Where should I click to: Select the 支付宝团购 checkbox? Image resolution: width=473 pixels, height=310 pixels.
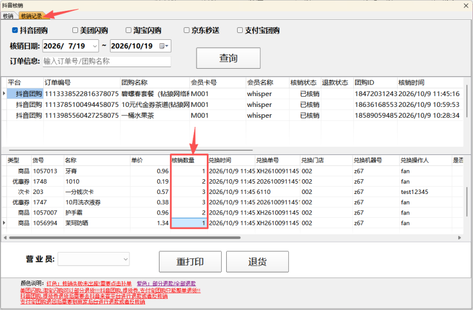tap(240, 30)
